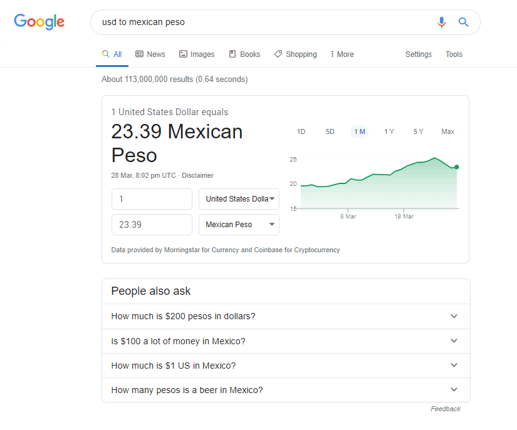This screenshot has width=517, height=430.
Task: Click the Google logo
Action: click(39, 22)
